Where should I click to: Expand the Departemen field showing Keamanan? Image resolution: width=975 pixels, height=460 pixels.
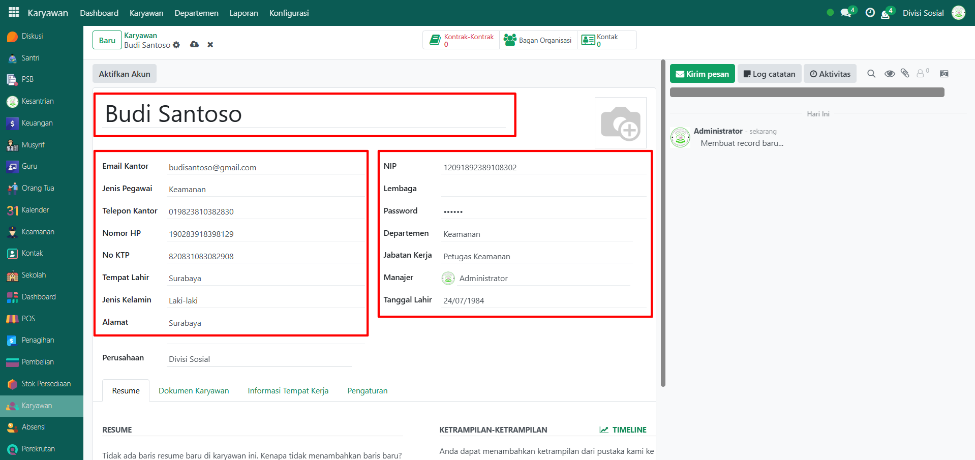coord(537,234)
